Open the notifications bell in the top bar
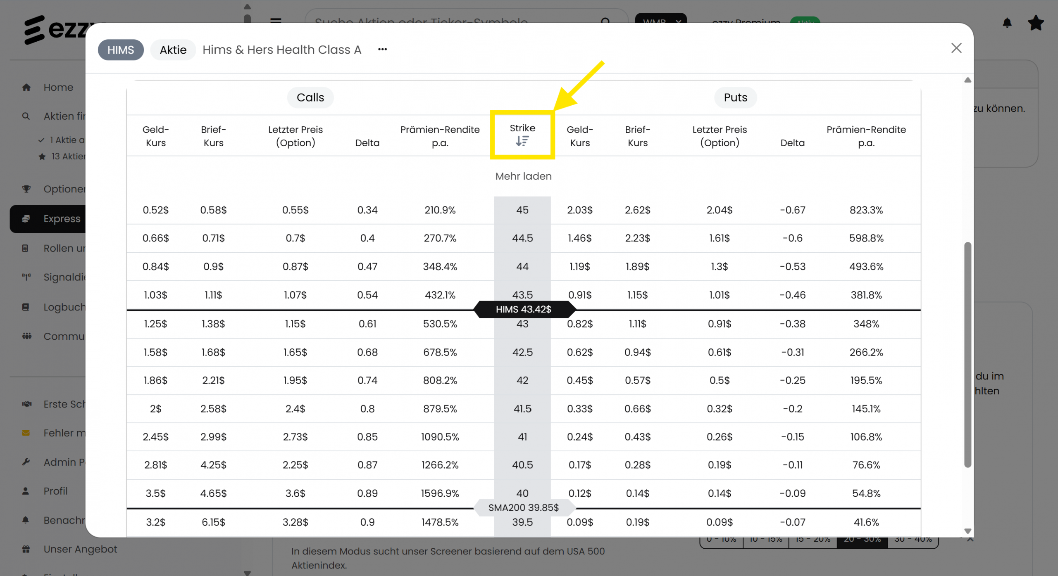This screenshot has height=576, width=1058. [x=1007, y=23]
